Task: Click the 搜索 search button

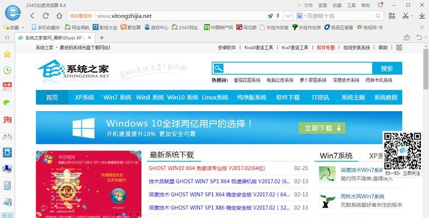Action: tap(387, 69)
